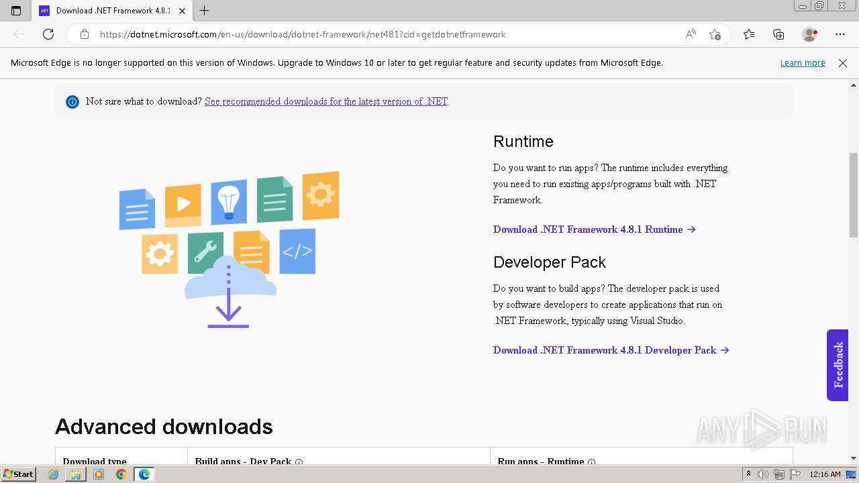Reload the page with refresh icon
Viewport: 859px width, 483px height.
(48, 34)
